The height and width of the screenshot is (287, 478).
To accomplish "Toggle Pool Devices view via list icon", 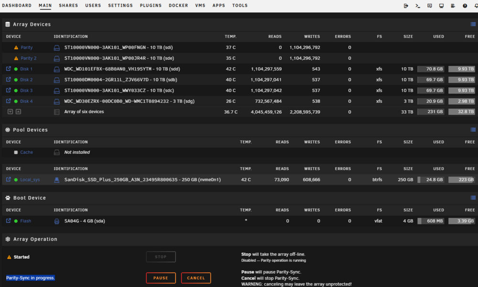I will pos(473,130).
